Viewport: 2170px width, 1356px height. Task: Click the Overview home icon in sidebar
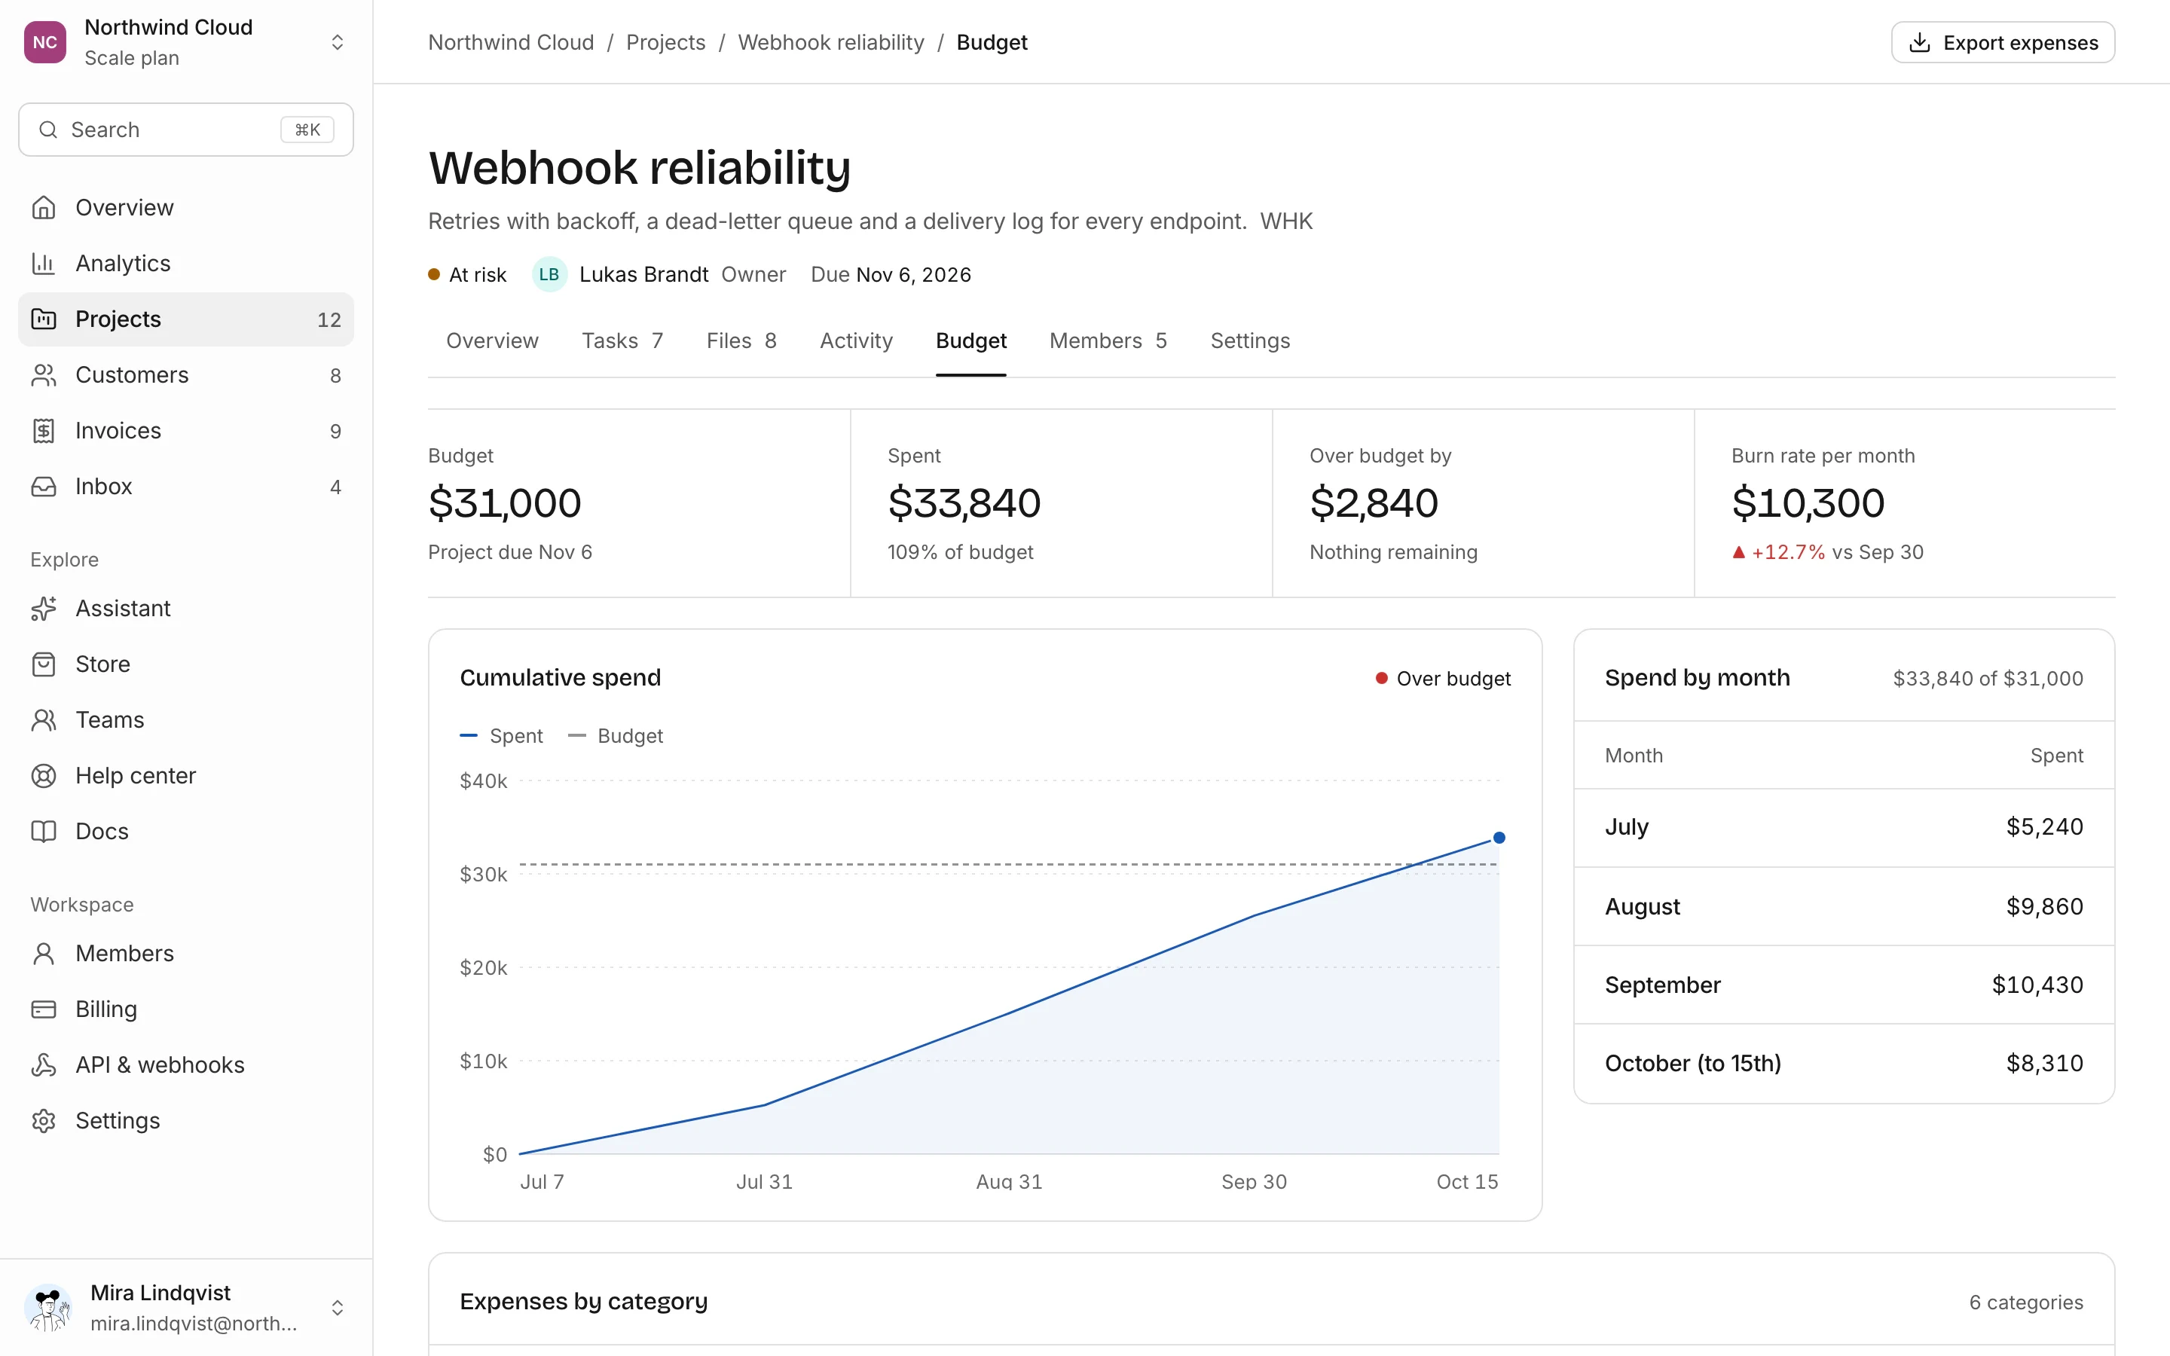[43, 207]
